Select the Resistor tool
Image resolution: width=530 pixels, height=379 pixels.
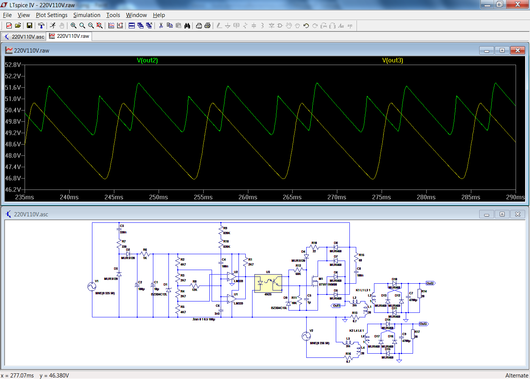(245, 26)
